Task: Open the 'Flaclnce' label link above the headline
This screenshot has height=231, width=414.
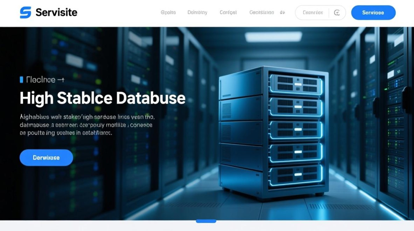Action: 41,80
